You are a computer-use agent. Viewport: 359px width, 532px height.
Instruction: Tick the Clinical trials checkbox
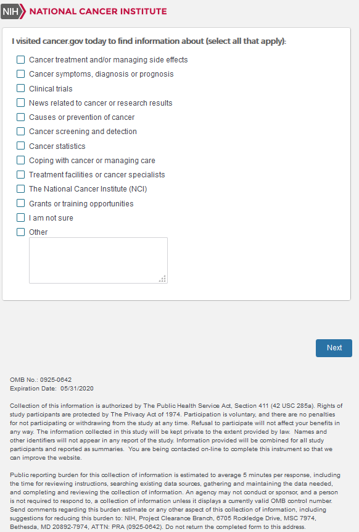pyautogui.click(x=20, y=88)
